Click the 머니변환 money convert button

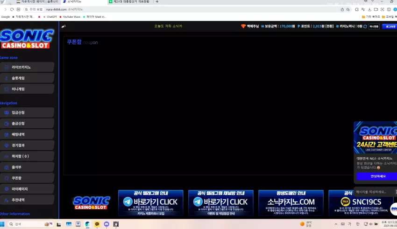point(374,26)
